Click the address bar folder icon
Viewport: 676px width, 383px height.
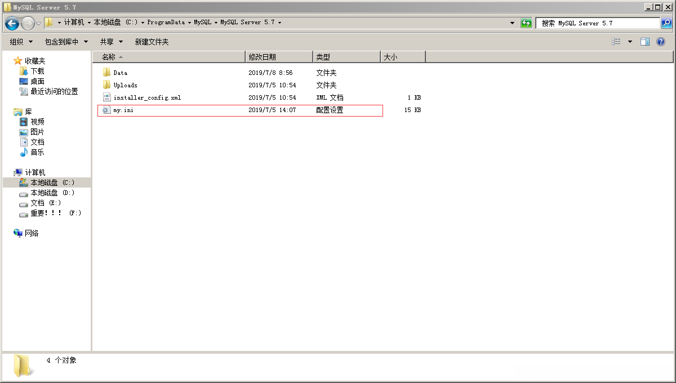(x=49, y=23)
